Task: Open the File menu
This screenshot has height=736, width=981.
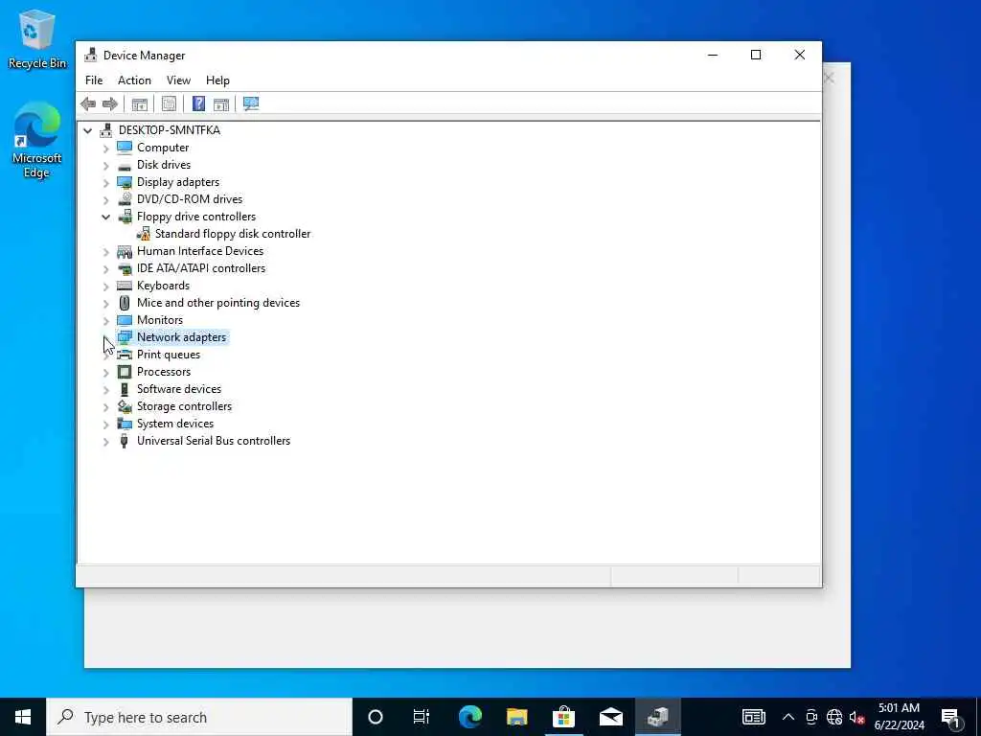Action: click(94, 80)
